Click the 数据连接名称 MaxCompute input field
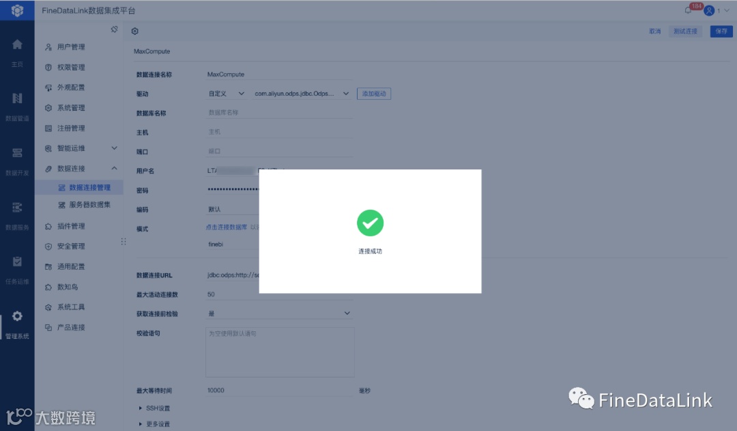This screenshot has width=737, height=431. click(280, 74)
